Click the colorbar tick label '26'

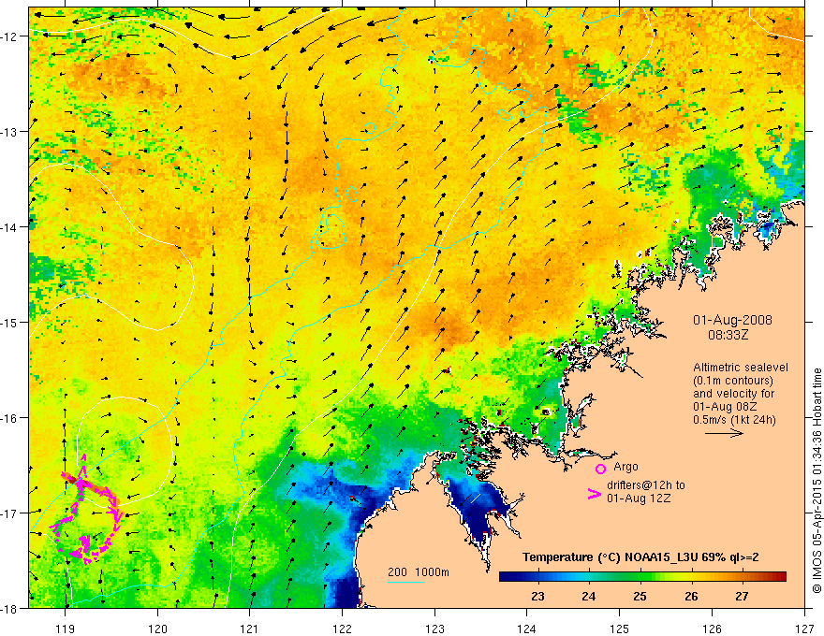click(691, 596)
